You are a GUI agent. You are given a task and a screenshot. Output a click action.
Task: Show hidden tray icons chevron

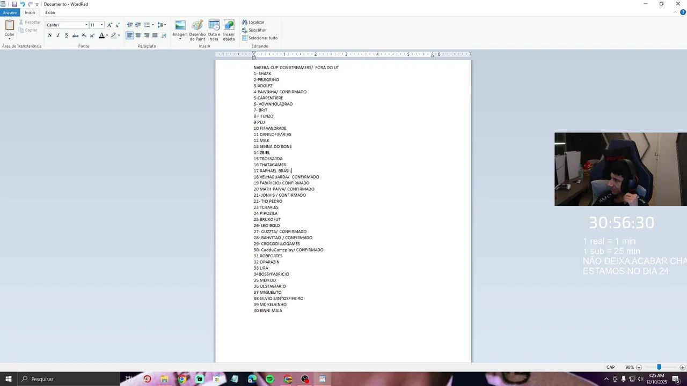click(x=606, y=379)
